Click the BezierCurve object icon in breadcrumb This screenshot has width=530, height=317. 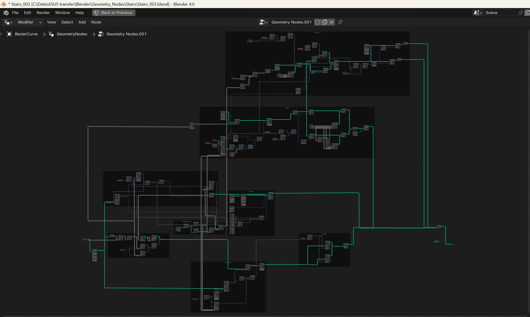point(9,34)
